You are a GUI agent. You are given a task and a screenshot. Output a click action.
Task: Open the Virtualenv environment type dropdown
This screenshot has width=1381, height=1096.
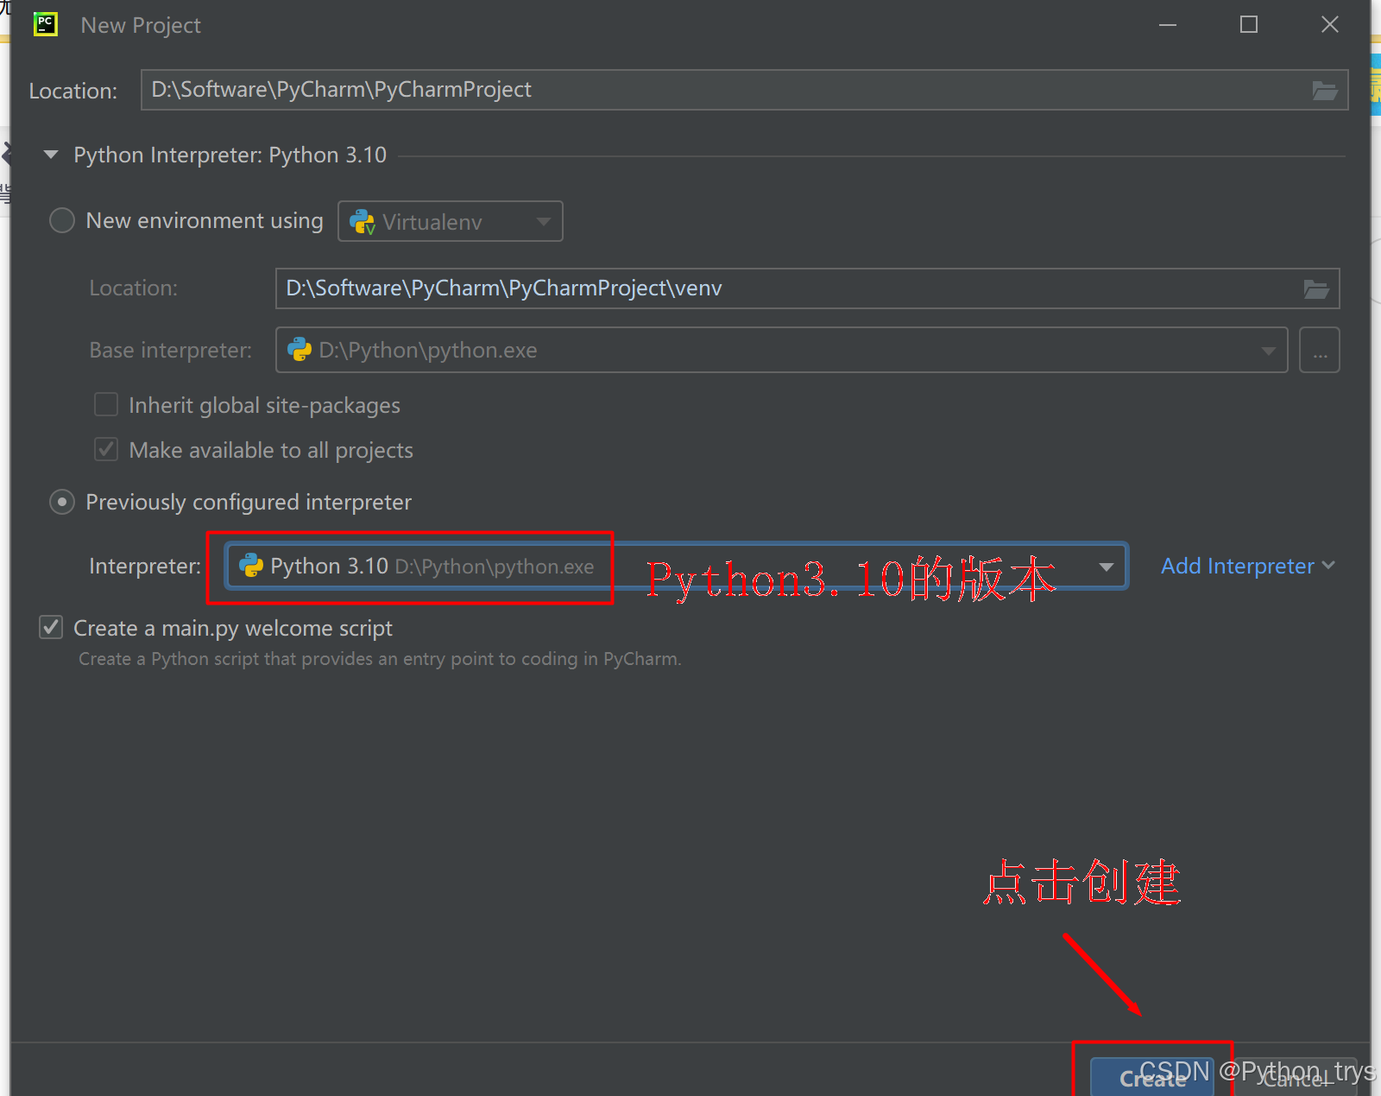451,221
